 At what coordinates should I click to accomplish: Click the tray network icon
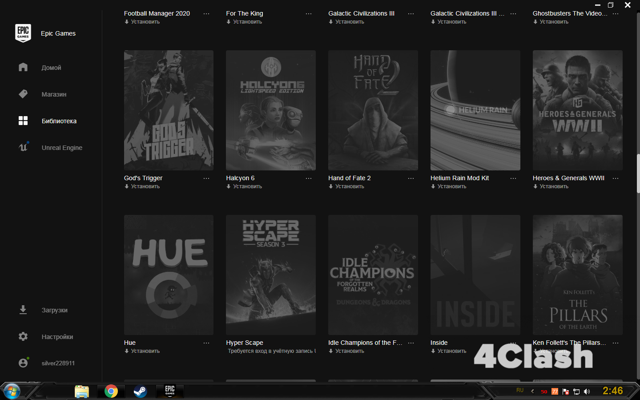click(x=576, y=392)
